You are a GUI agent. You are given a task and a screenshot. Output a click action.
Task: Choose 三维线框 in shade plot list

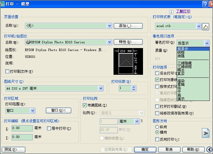pyautogui.click(x=193, y=66)
